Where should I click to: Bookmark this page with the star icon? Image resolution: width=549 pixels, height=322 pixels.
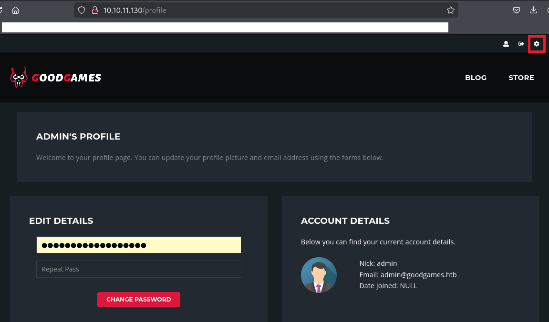[x=450, y=10]
